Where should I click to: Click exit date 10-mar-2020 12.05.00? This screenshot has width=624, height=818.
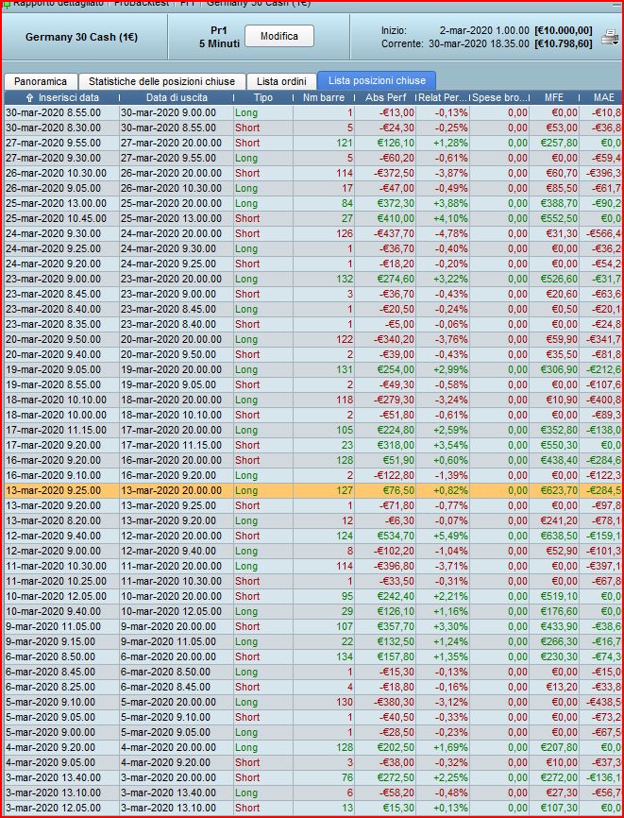tap(171, 612)
